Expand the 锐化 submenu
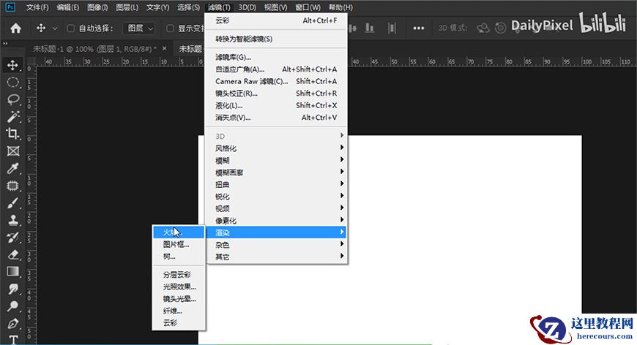This screenshot has height=345, width=637. coord(276,196)
